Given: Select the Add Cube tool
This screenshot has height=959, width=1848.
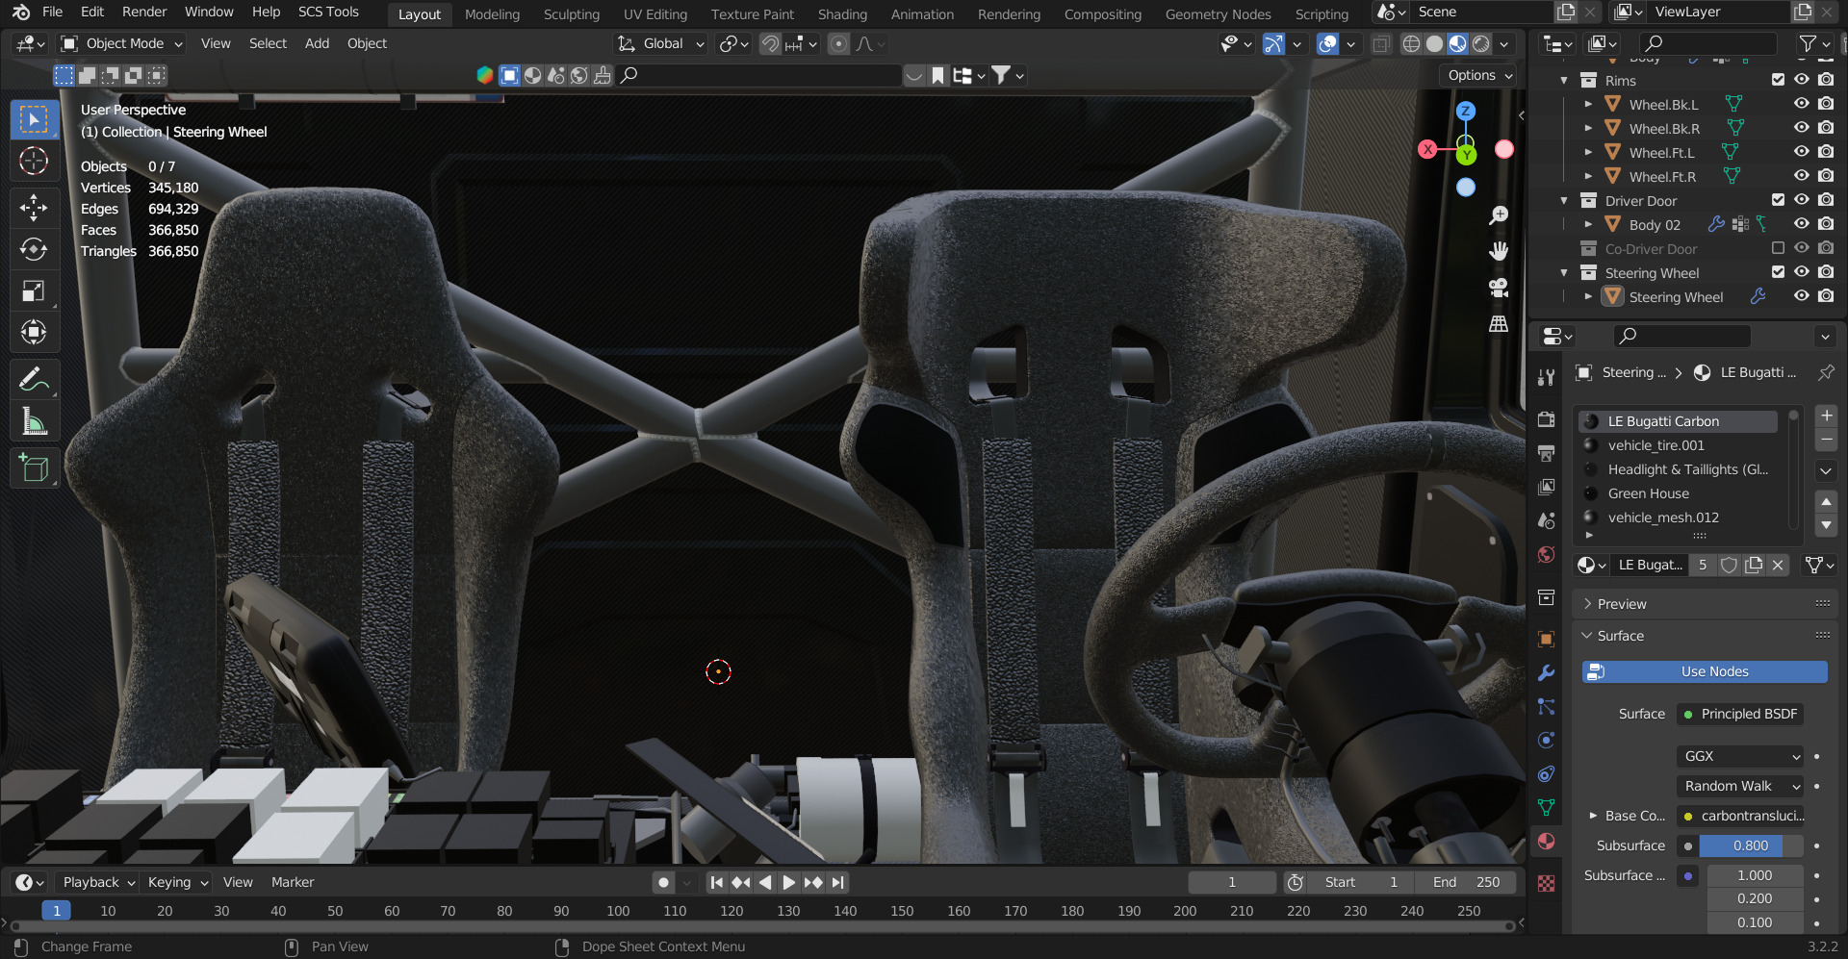Looking at the screenshot, I should tap(34, 468).
